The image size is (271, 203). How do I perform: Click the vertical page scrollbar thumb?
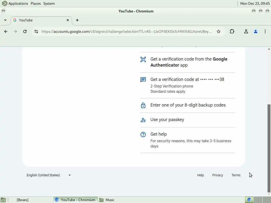pyautogui.click(x=269, y=148)
